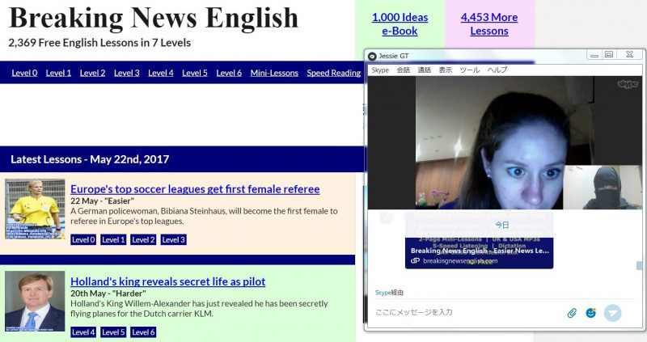The height and width of the screenshot is (342, 647).
Task: Click the self-view video thumbnail in the Skype call
Action: coord(601,188)
